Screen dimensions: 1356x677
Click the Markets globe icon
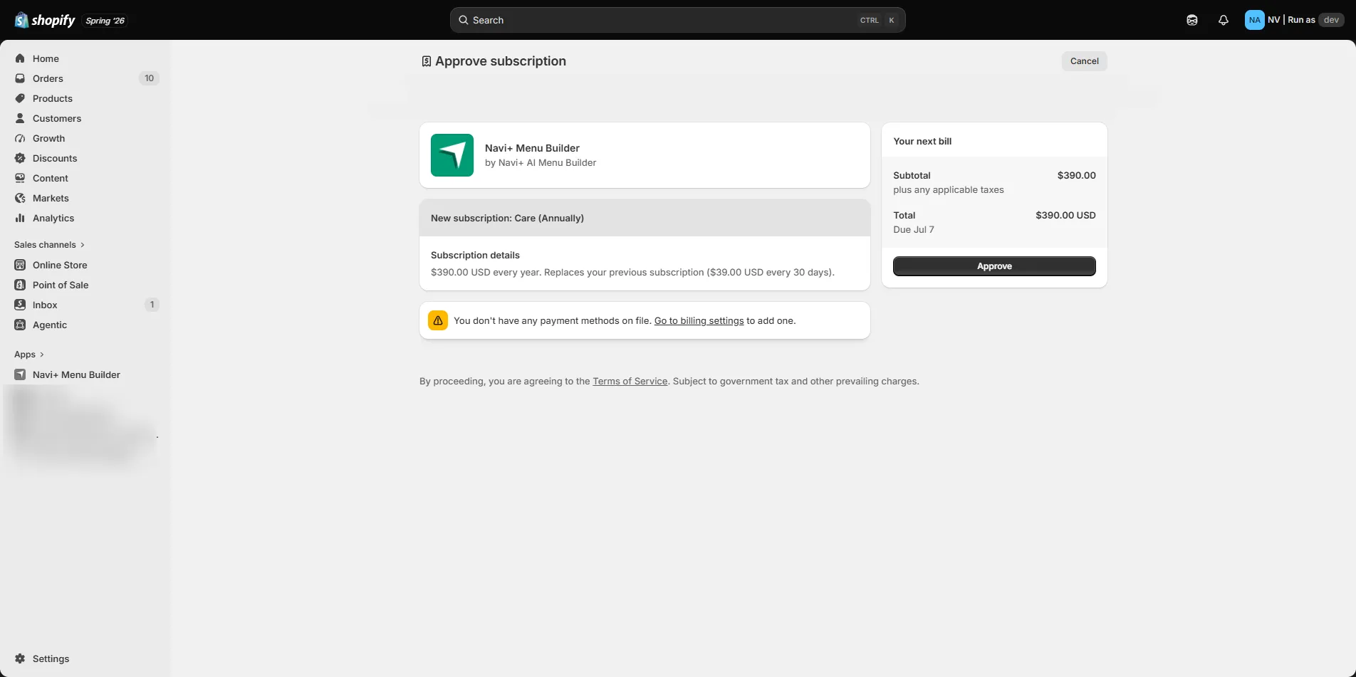pyautogui.click(x=20, y=198)
